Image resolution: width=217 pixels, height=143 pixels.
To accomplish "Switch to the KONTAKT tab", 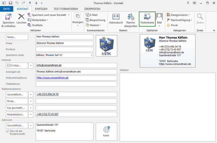I will click(x=23, y=9).
